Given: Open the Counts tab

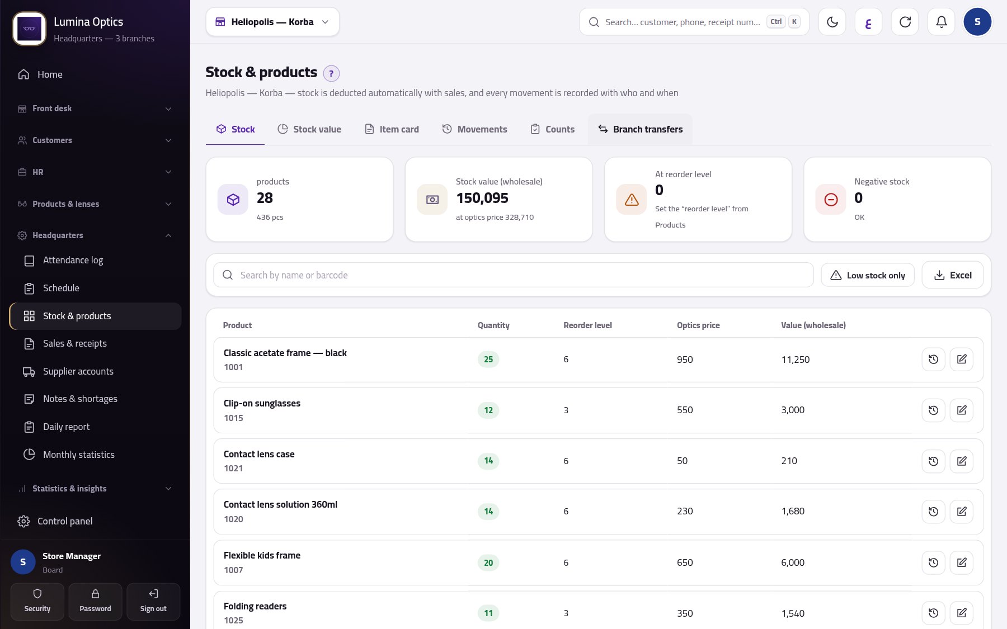Looking at the screenshot, I should coord(552,129).
